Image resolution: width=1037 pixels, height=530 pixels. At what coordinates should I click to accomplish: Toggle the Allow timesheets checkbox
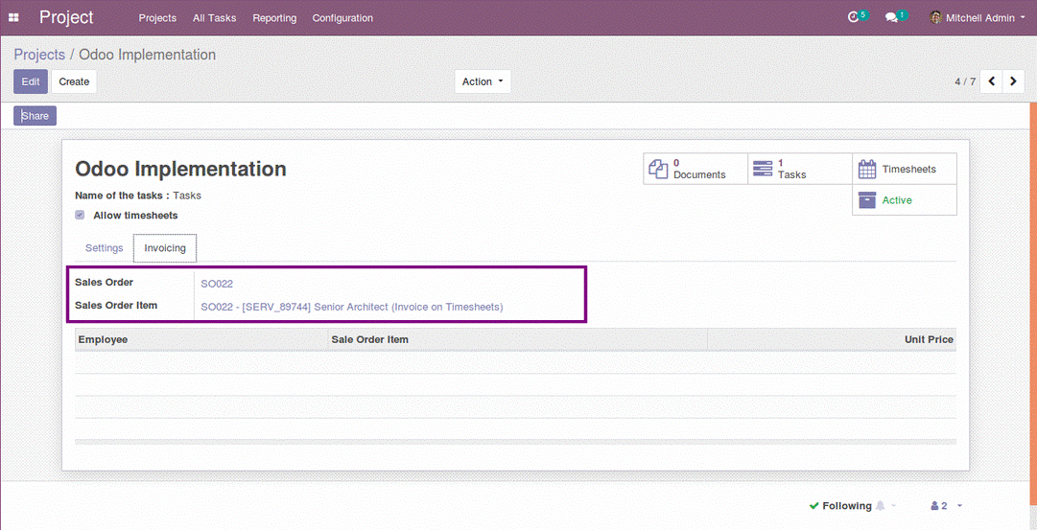pos(80,215)
